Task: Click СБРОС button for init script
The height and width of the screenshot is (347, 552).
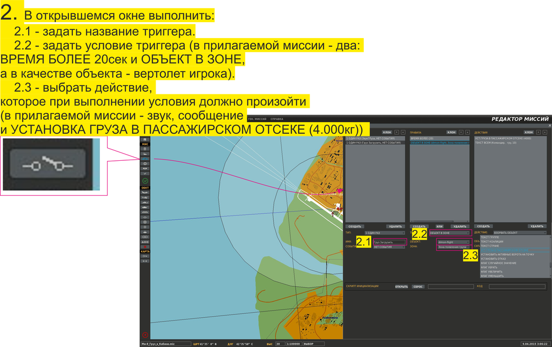Action: pyautogui.click(x=418, y=287)
